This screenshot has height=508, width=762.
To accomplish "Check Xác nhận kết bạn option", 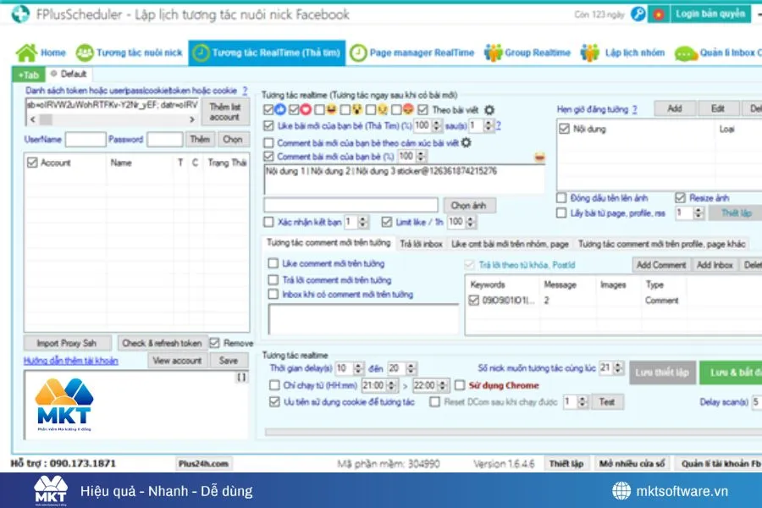I will coord(269,222).
